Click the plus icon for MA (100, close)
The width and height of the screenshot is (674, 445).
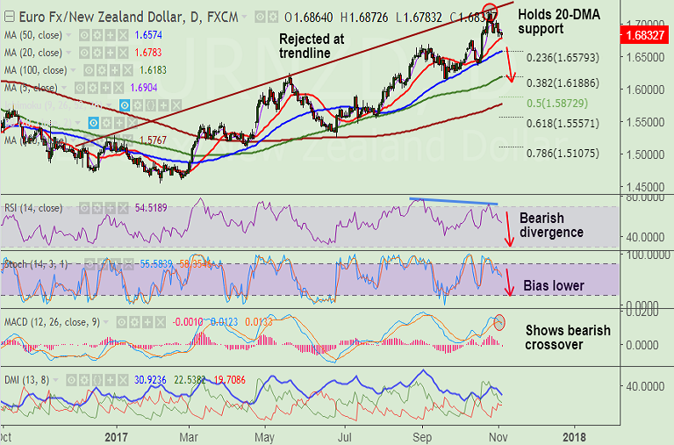[115, 70]
